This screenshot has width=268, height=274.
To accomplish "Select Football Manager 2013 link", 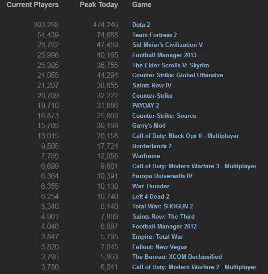I will click(164, 55).
